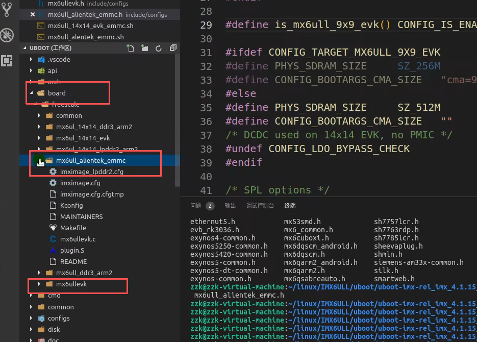The image size is (477, 342).
Task: Click the imximage_lpddr2.cfg gear icon
Action: tap(53, 172)
